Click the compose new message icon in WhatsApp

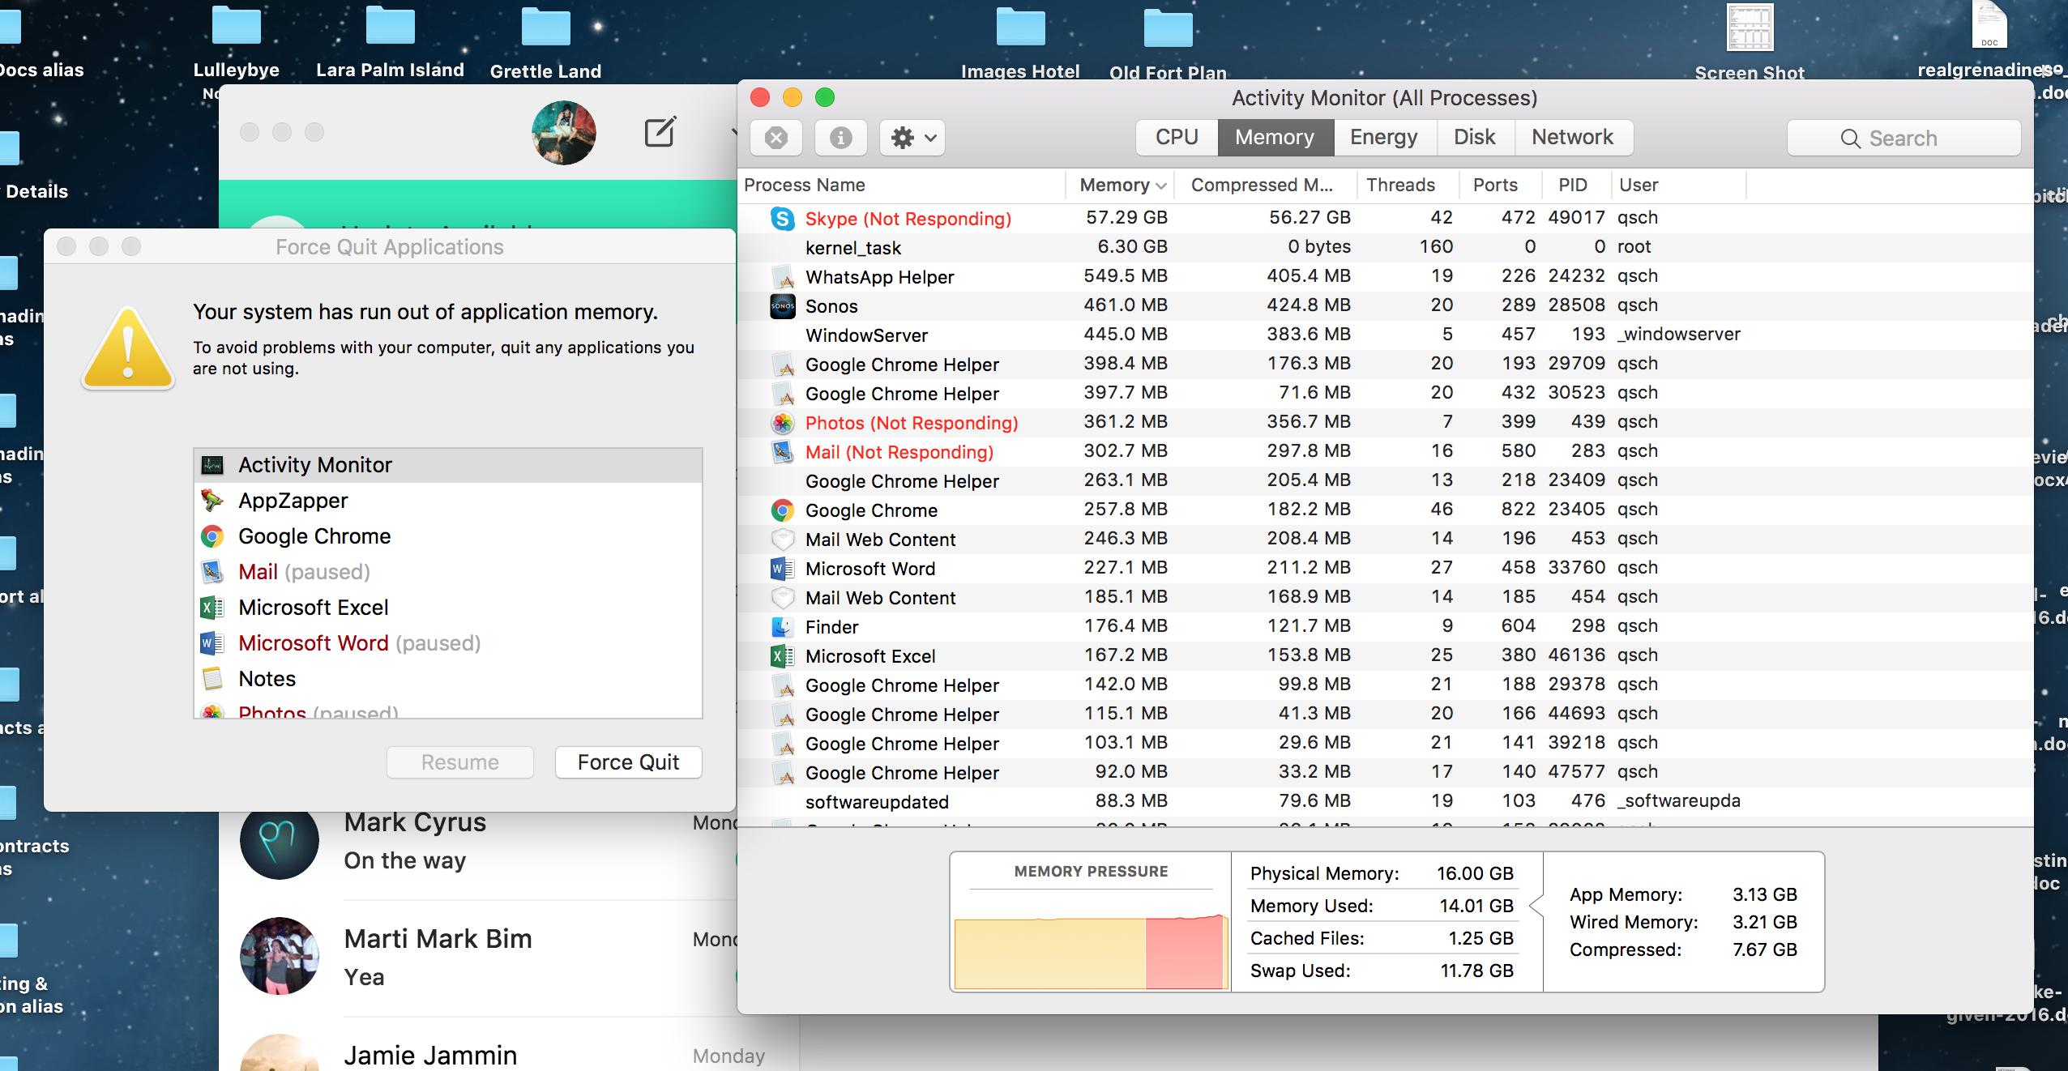pos(660,132)
